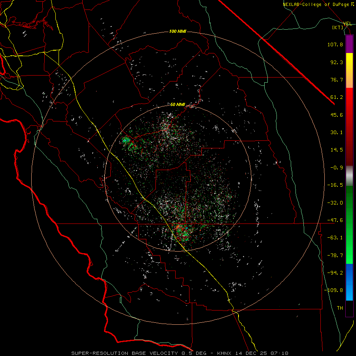
Task: Select the 107.8 value on the velocity scale
Action: click(335, 44)
